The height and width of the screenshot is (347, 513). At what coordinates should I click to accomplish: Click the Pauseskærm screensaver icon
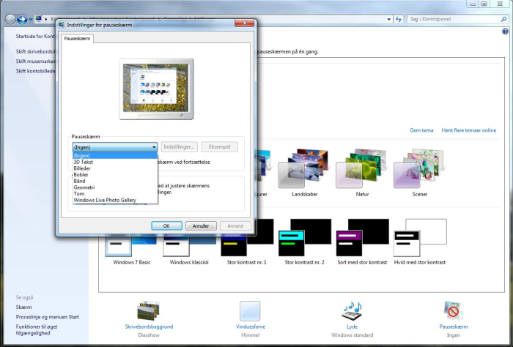click(x=454, y=310)
